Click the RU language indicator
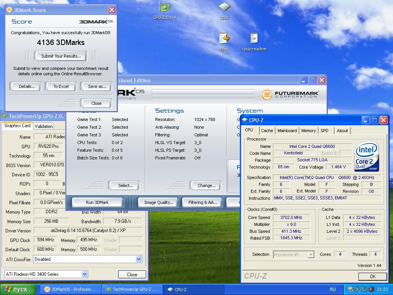 tap(333, 289)
